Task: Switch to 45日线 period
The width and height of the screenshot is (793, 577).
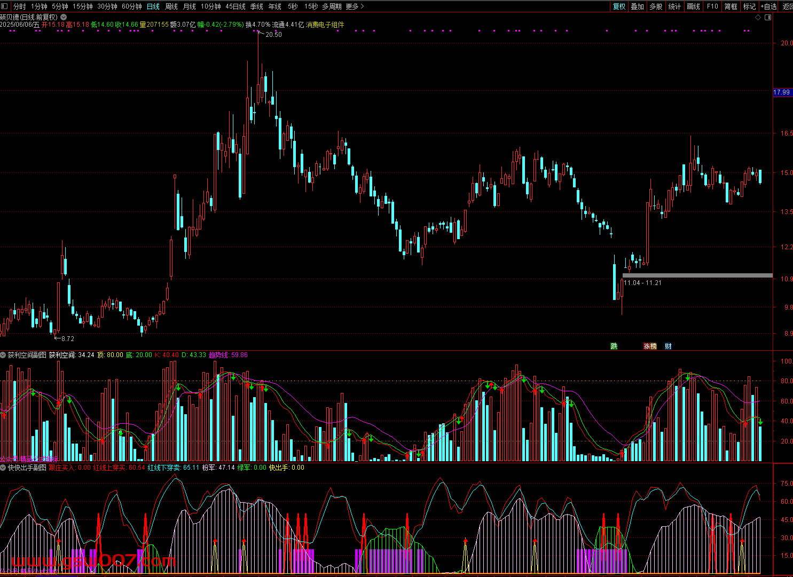Action: coord(235,6)
